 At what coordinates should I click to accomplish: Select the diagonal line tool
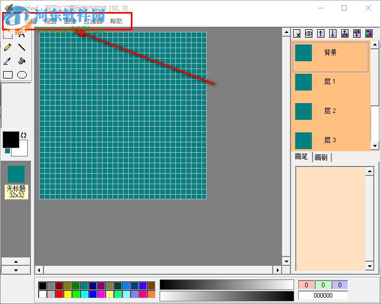[21, 47]
